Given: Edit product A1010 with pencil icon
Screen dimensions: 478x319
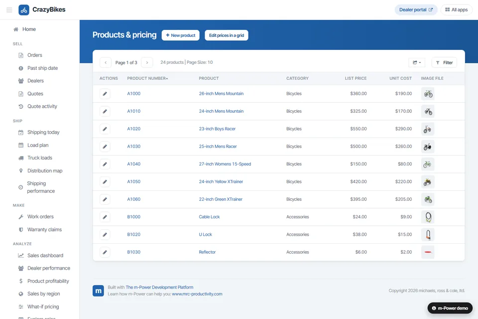Looking at the screenshot, I should 105,112.
